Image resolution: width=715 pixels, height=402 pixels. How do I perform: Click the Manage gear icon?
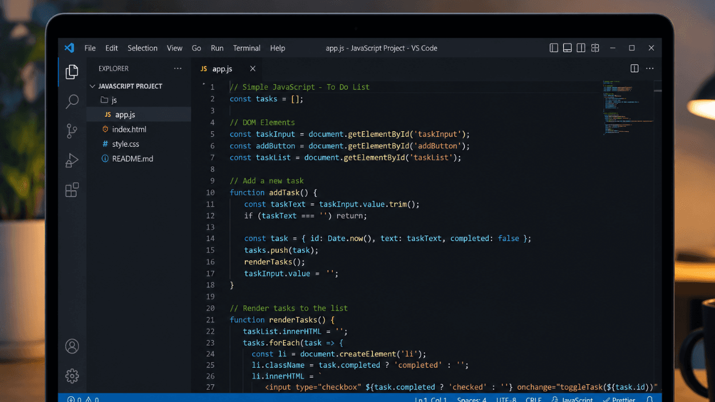[x=72, y=376]
